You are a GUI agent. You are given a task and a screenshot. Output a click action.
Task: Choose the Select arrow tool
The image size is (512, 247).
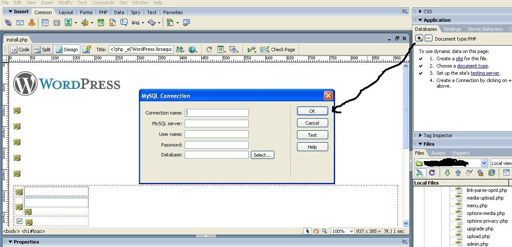coord(308,231)
